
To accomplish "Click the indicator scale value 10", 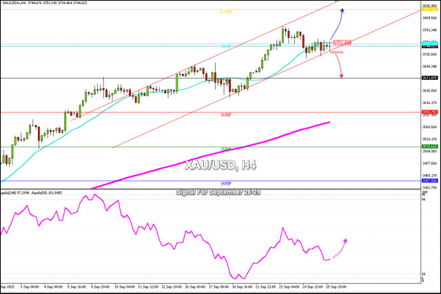I will click(424, 274).
